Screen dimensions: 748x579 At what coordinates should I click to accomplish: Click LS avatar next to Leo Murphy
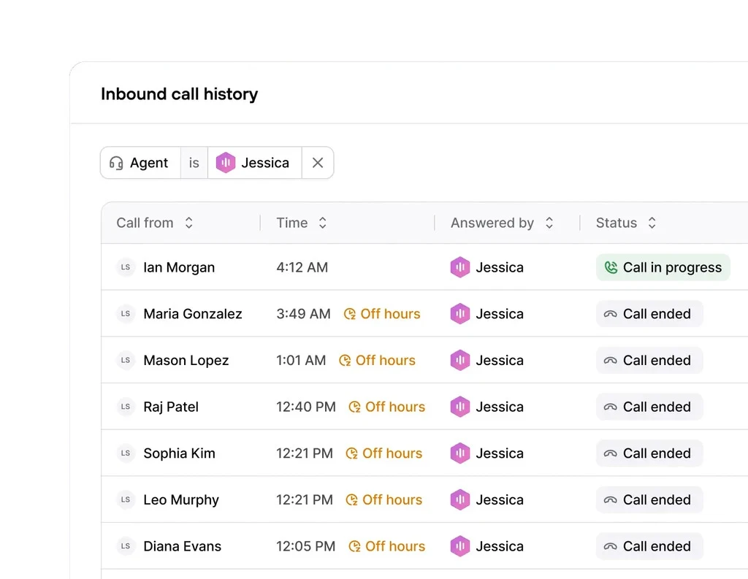pos(126,499)
